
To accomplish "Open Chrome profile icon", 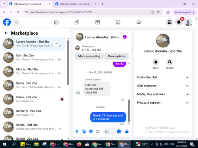I will (168, 12).
